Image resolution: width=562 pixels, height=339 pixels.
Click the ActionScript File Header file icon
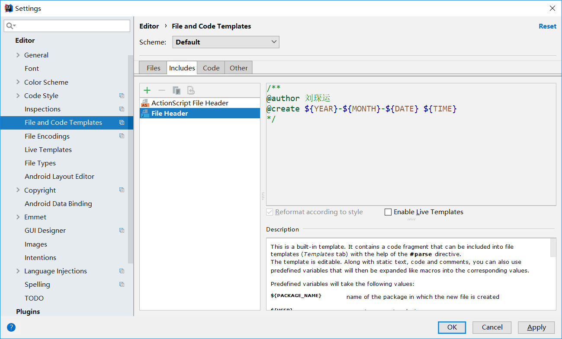pyautogui.click(x=145, y=103)
